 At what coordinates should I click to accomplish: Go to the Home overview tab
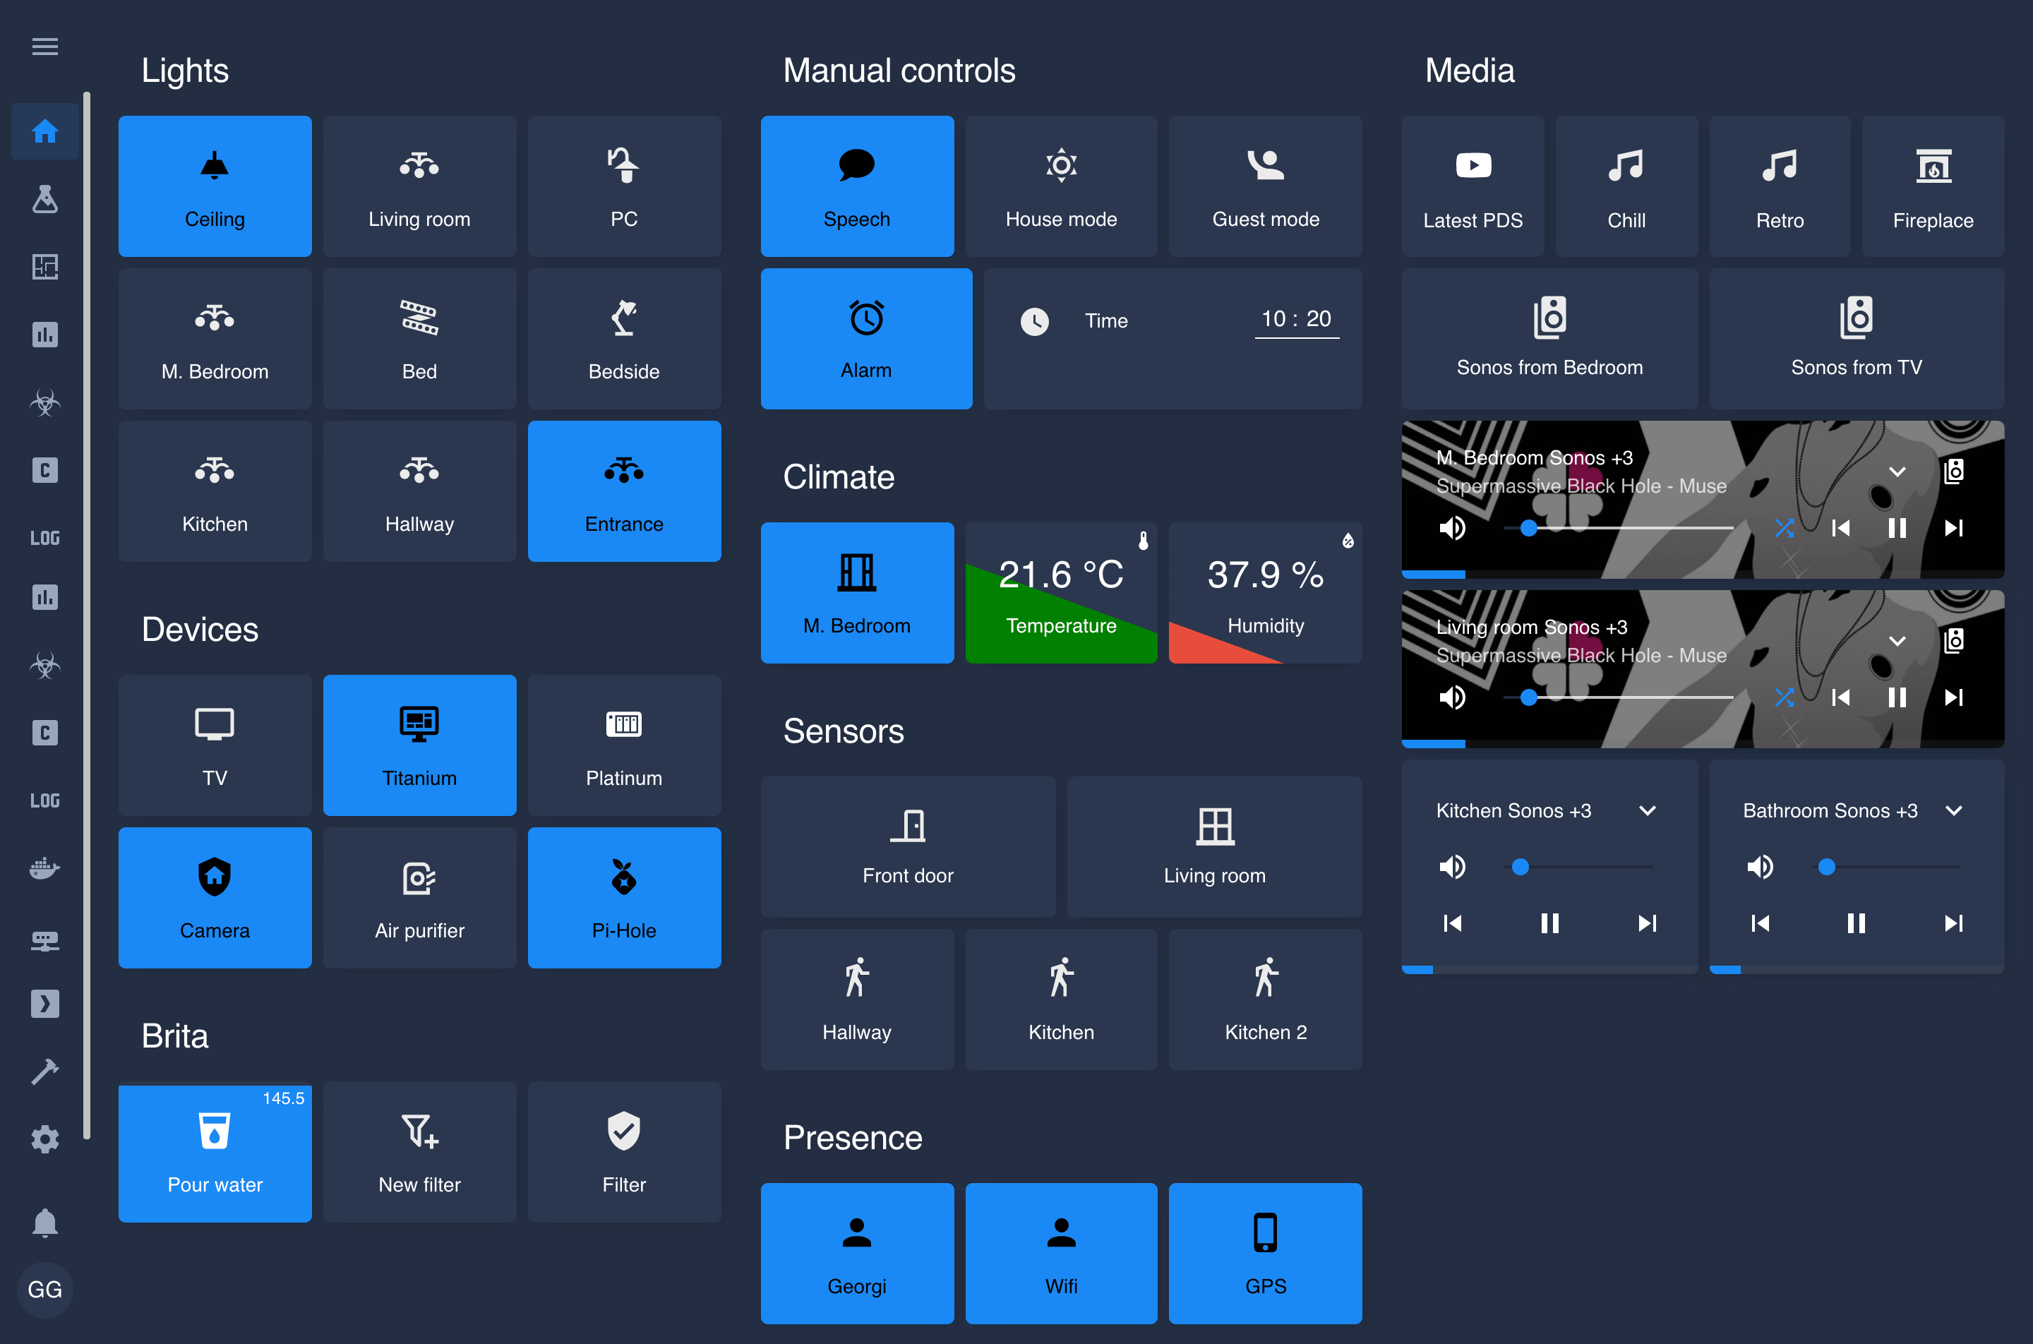coord(44,131)
